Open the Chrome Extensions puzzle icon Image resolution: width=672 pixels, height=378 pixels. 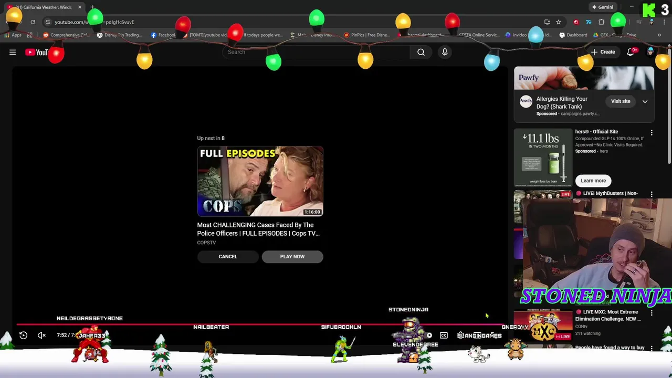click(602, 22)
